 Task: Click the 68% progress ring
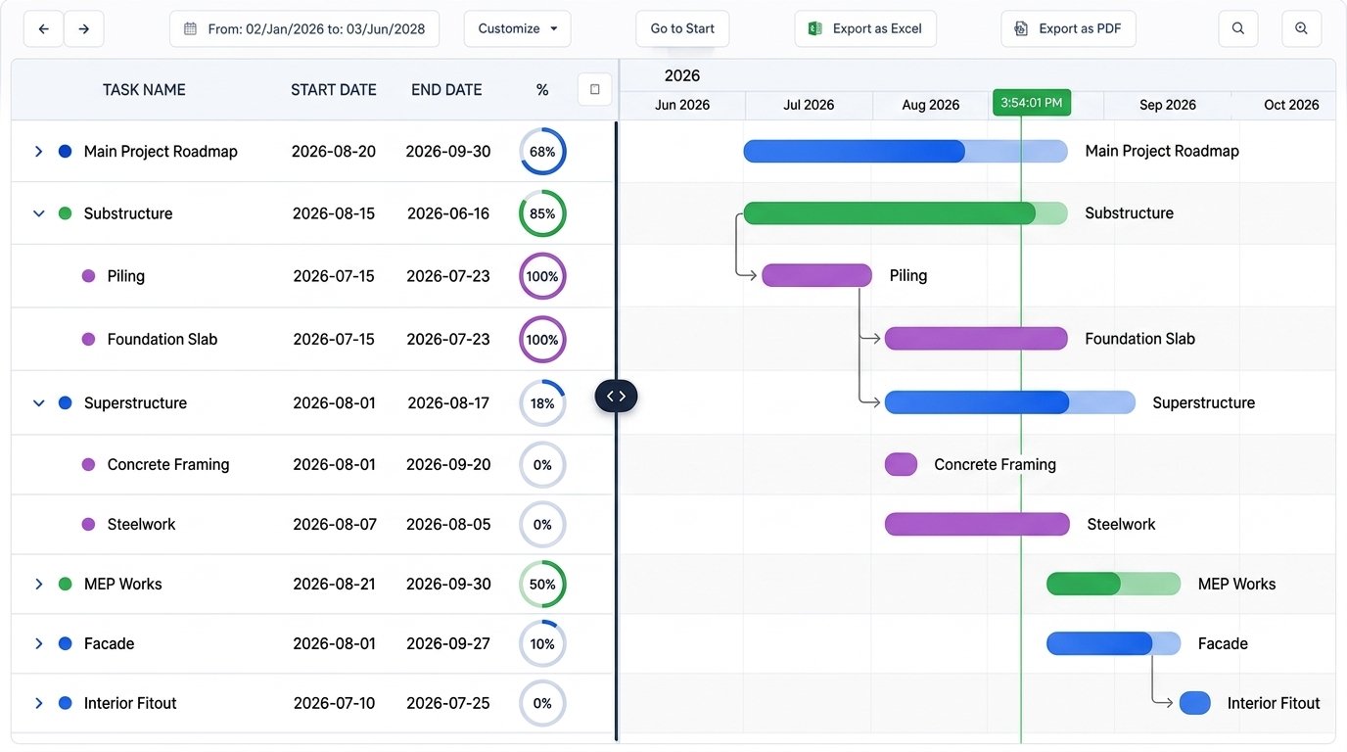coord(542,152)
